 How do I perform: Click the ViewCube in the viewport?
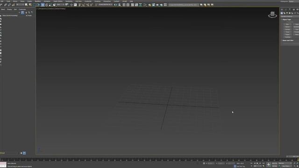click(273, 14)
